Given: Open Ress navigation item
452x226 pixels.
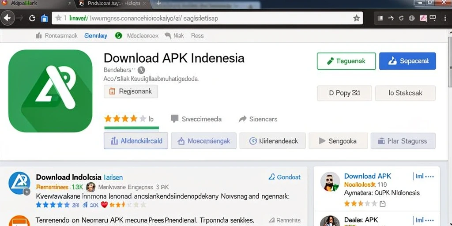Looking at the screenshot, I should point(197,36).
